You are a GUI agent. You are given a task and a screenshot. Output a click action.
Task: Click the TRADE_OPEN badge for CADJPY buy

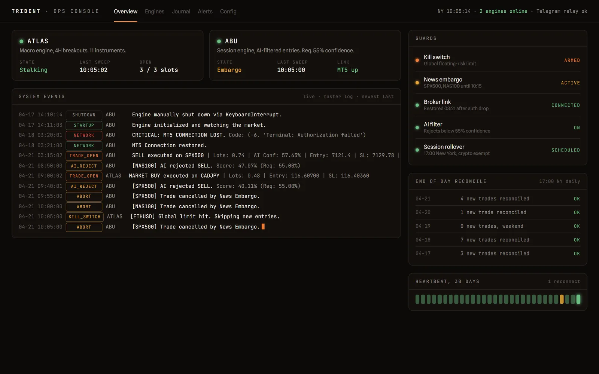(x=84, y=176)
